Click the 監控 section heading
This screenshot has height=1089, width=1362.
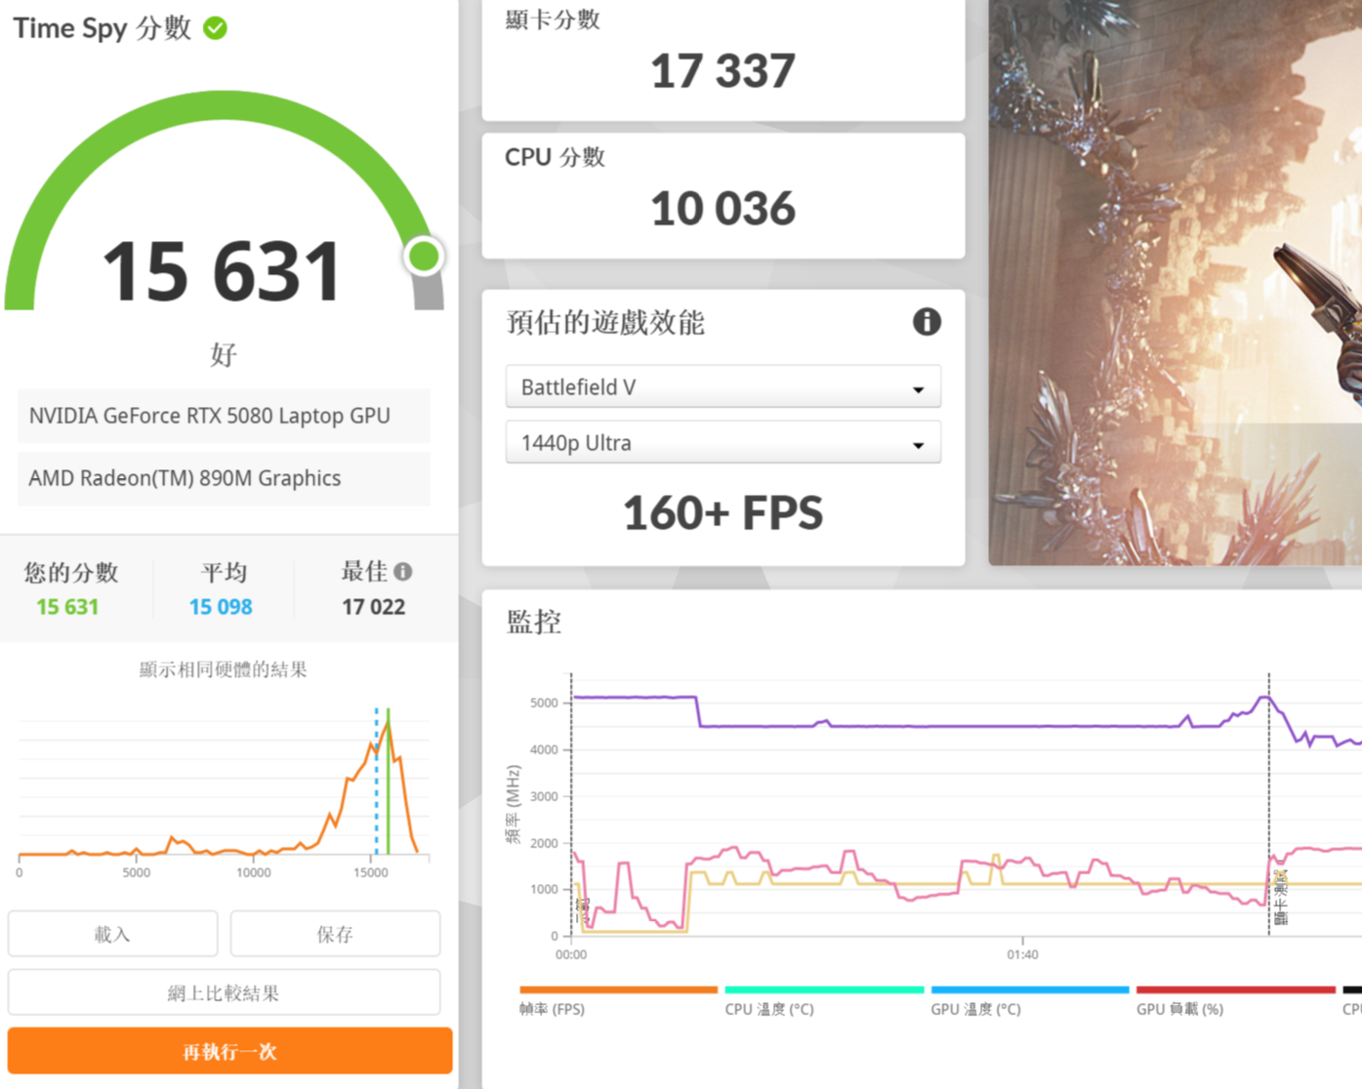(534, 622)
